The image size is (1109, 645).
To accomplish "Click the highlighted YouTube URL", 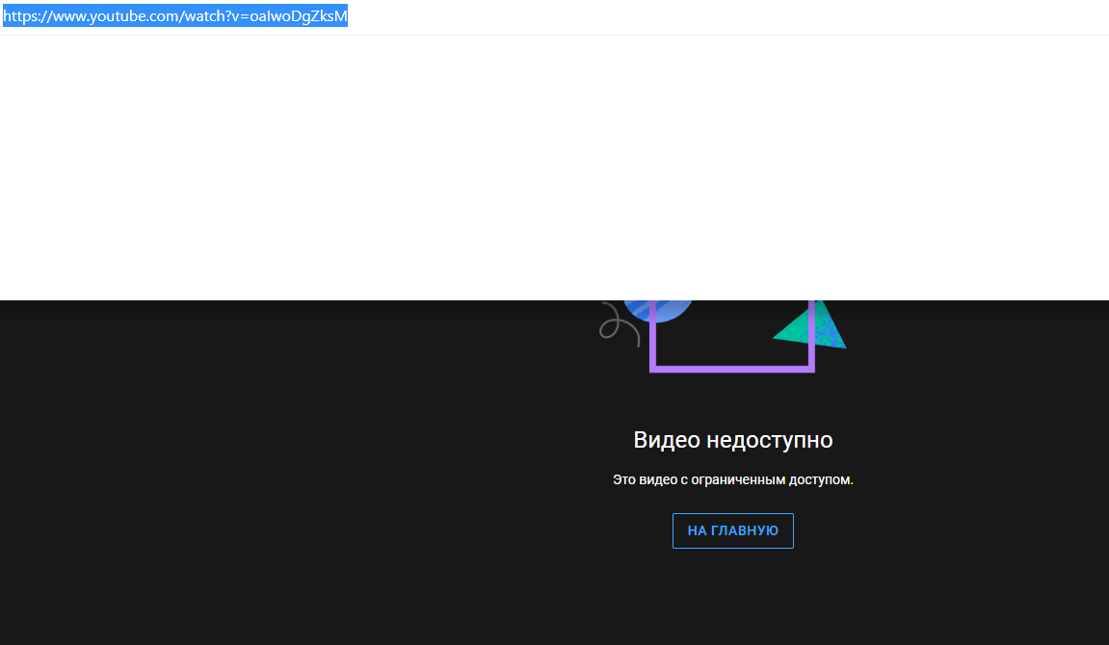I will [175, 15].
